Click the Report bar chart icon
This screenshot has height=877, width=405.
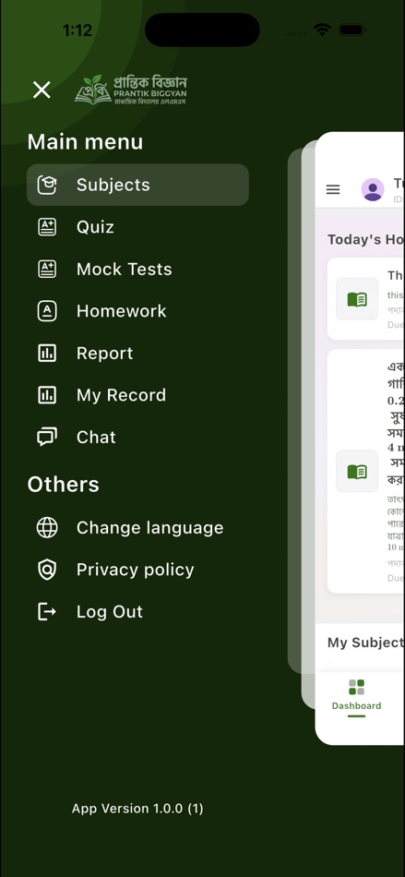(47, 353)
